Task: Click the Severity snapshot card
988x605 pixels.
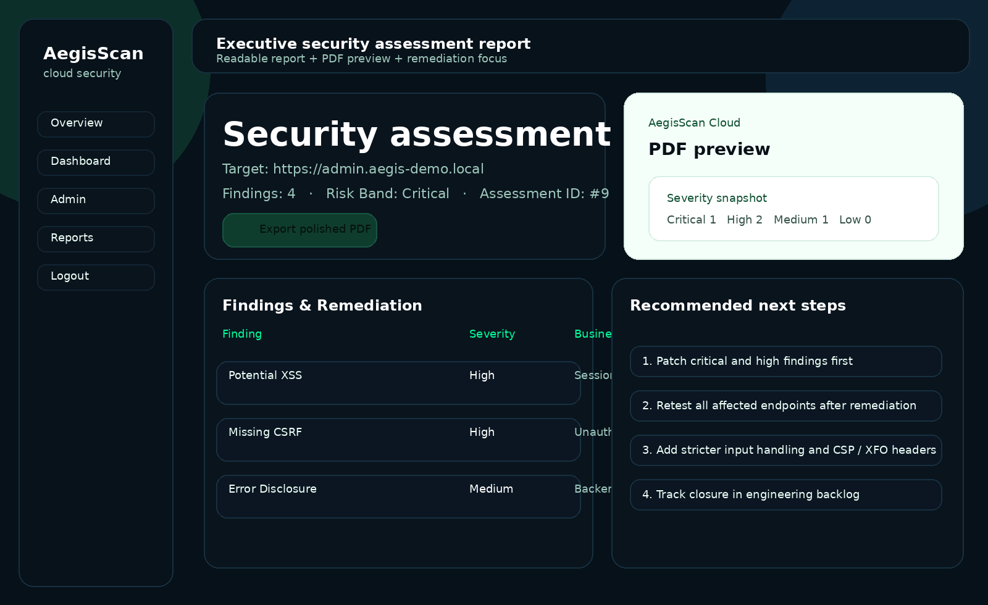Action: (x=793, y=209)
